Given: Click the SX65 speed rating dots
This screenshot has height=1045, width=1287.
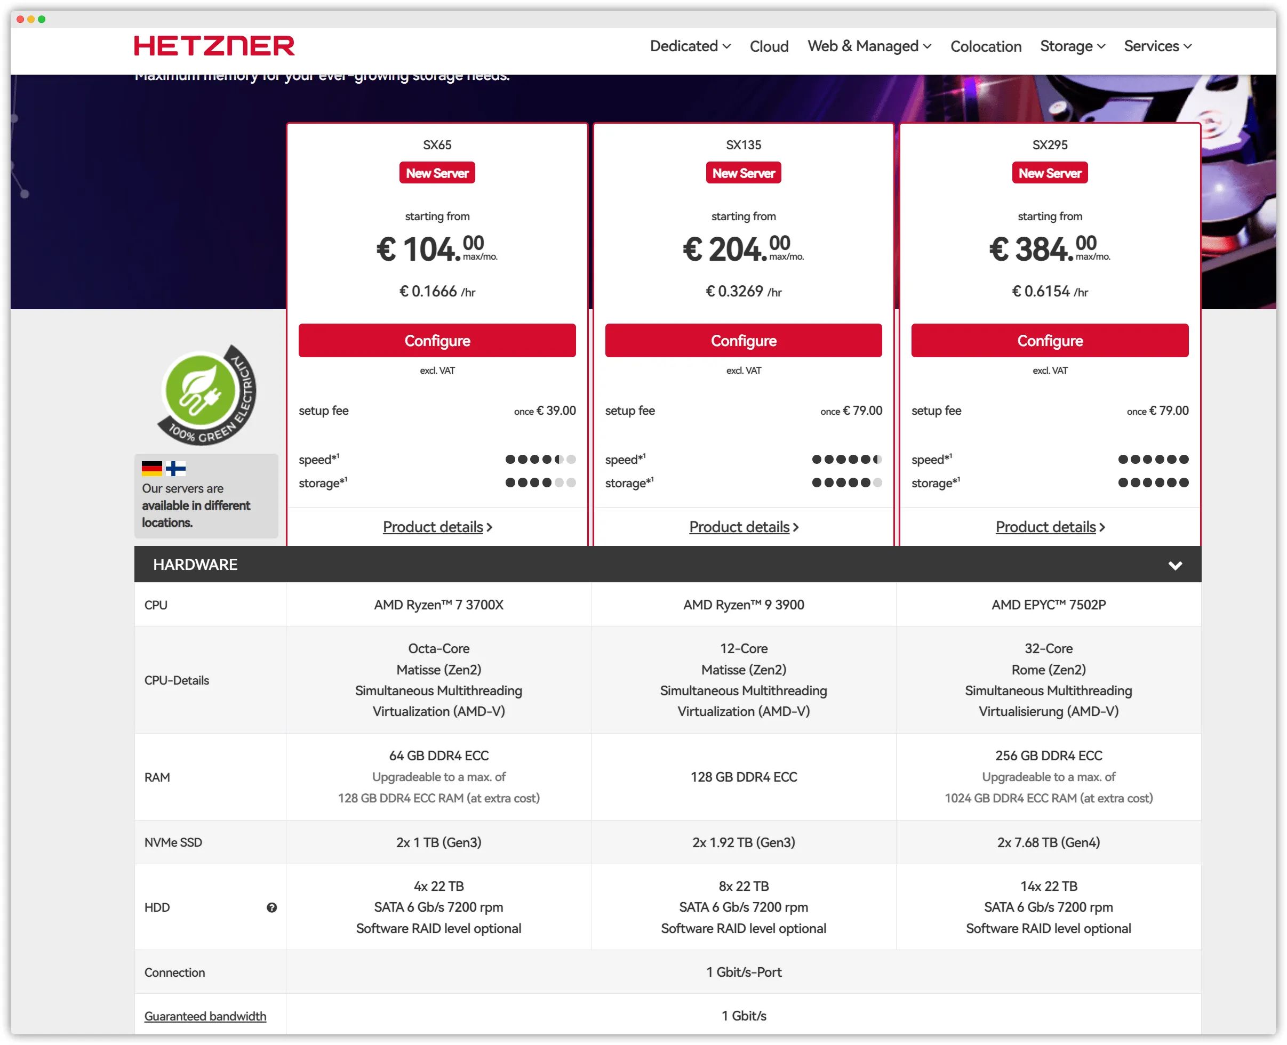Looking at the screenshot, I should click(540, 459).
